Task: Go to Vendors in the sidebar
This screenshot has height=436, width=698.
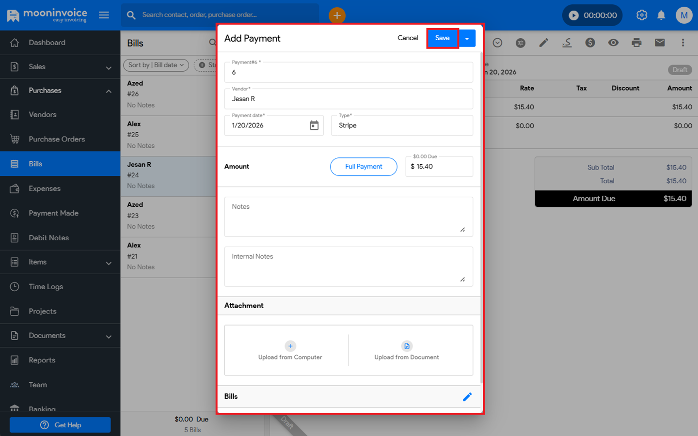Action: 43,115
